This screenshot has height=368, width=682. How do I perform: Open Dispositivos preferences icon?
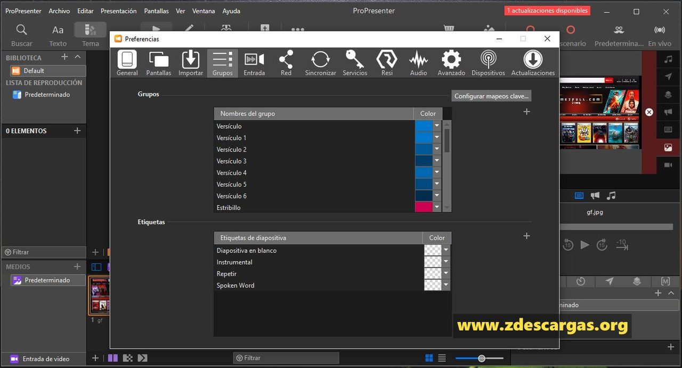point(488,63)
